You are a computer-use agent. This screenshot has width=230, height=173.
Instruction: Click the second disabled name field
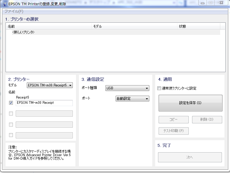coord(44,113)
